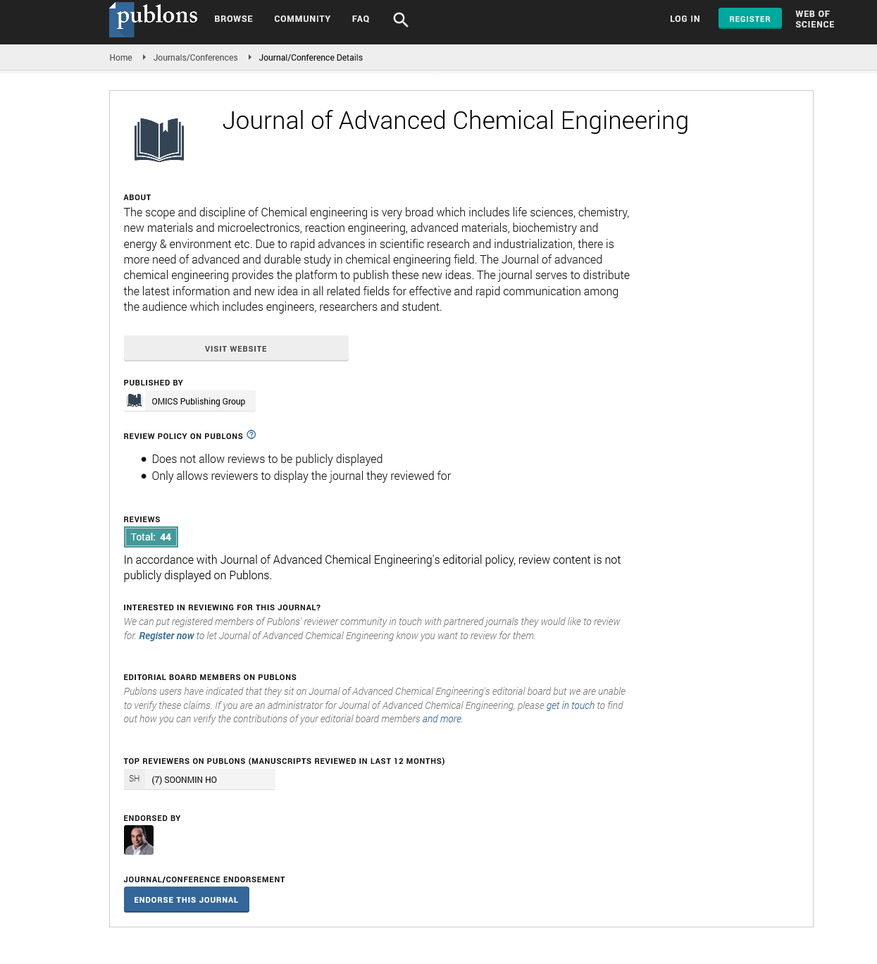Viewport: 877px width, 964px height.
Task: Open the Community menu
Action: point(302,19)
